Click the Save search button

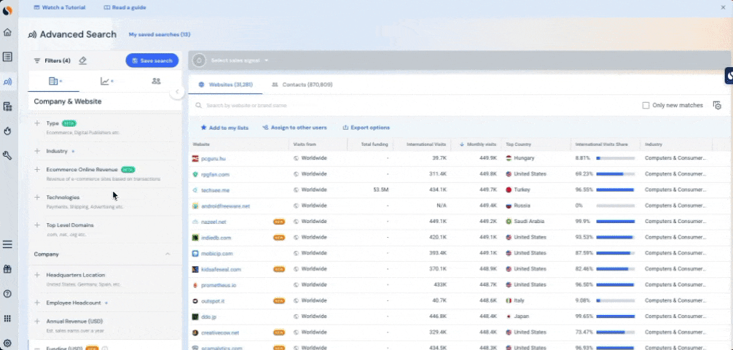152,61
